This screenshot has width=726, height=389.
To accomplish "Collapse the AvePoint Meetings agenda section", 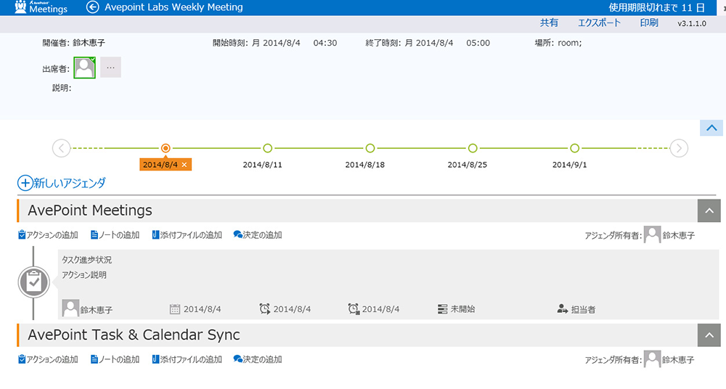I will point(709,210).
